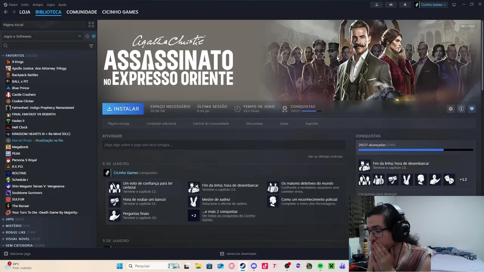Open Discussões link
484x272 pixels.
click(254, 124)
